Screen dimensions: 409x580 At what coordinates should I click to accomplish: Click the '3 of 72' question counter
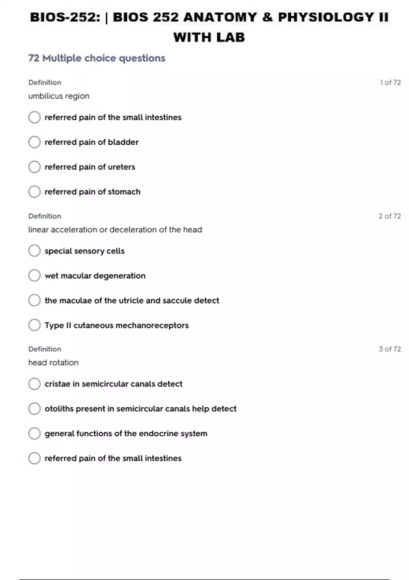click(x=390, y=349)
